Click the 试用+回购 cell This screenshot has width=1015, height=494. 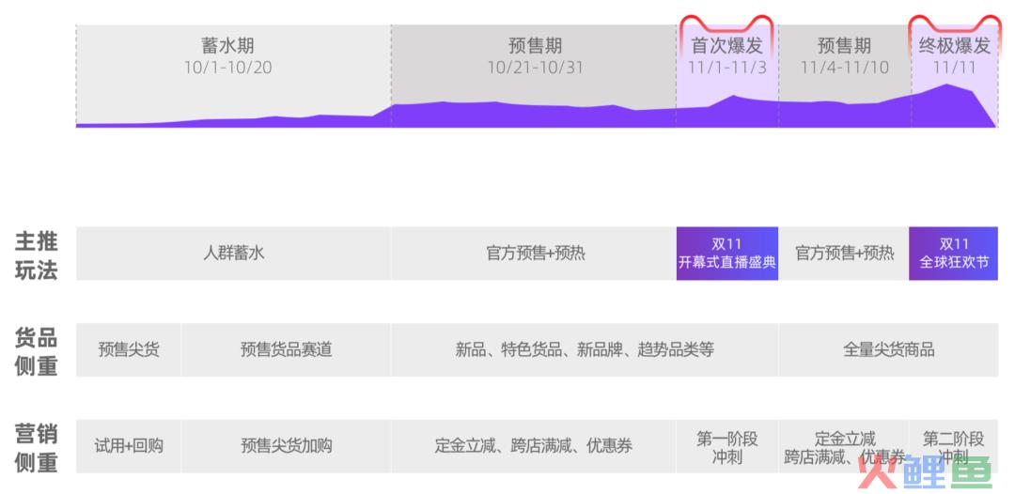(x=129, y=446)
